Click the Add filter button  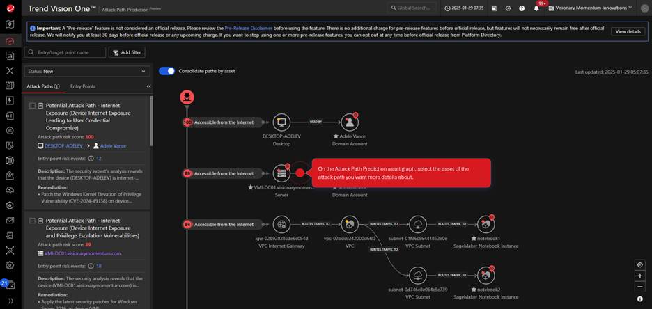click(127, 52)
